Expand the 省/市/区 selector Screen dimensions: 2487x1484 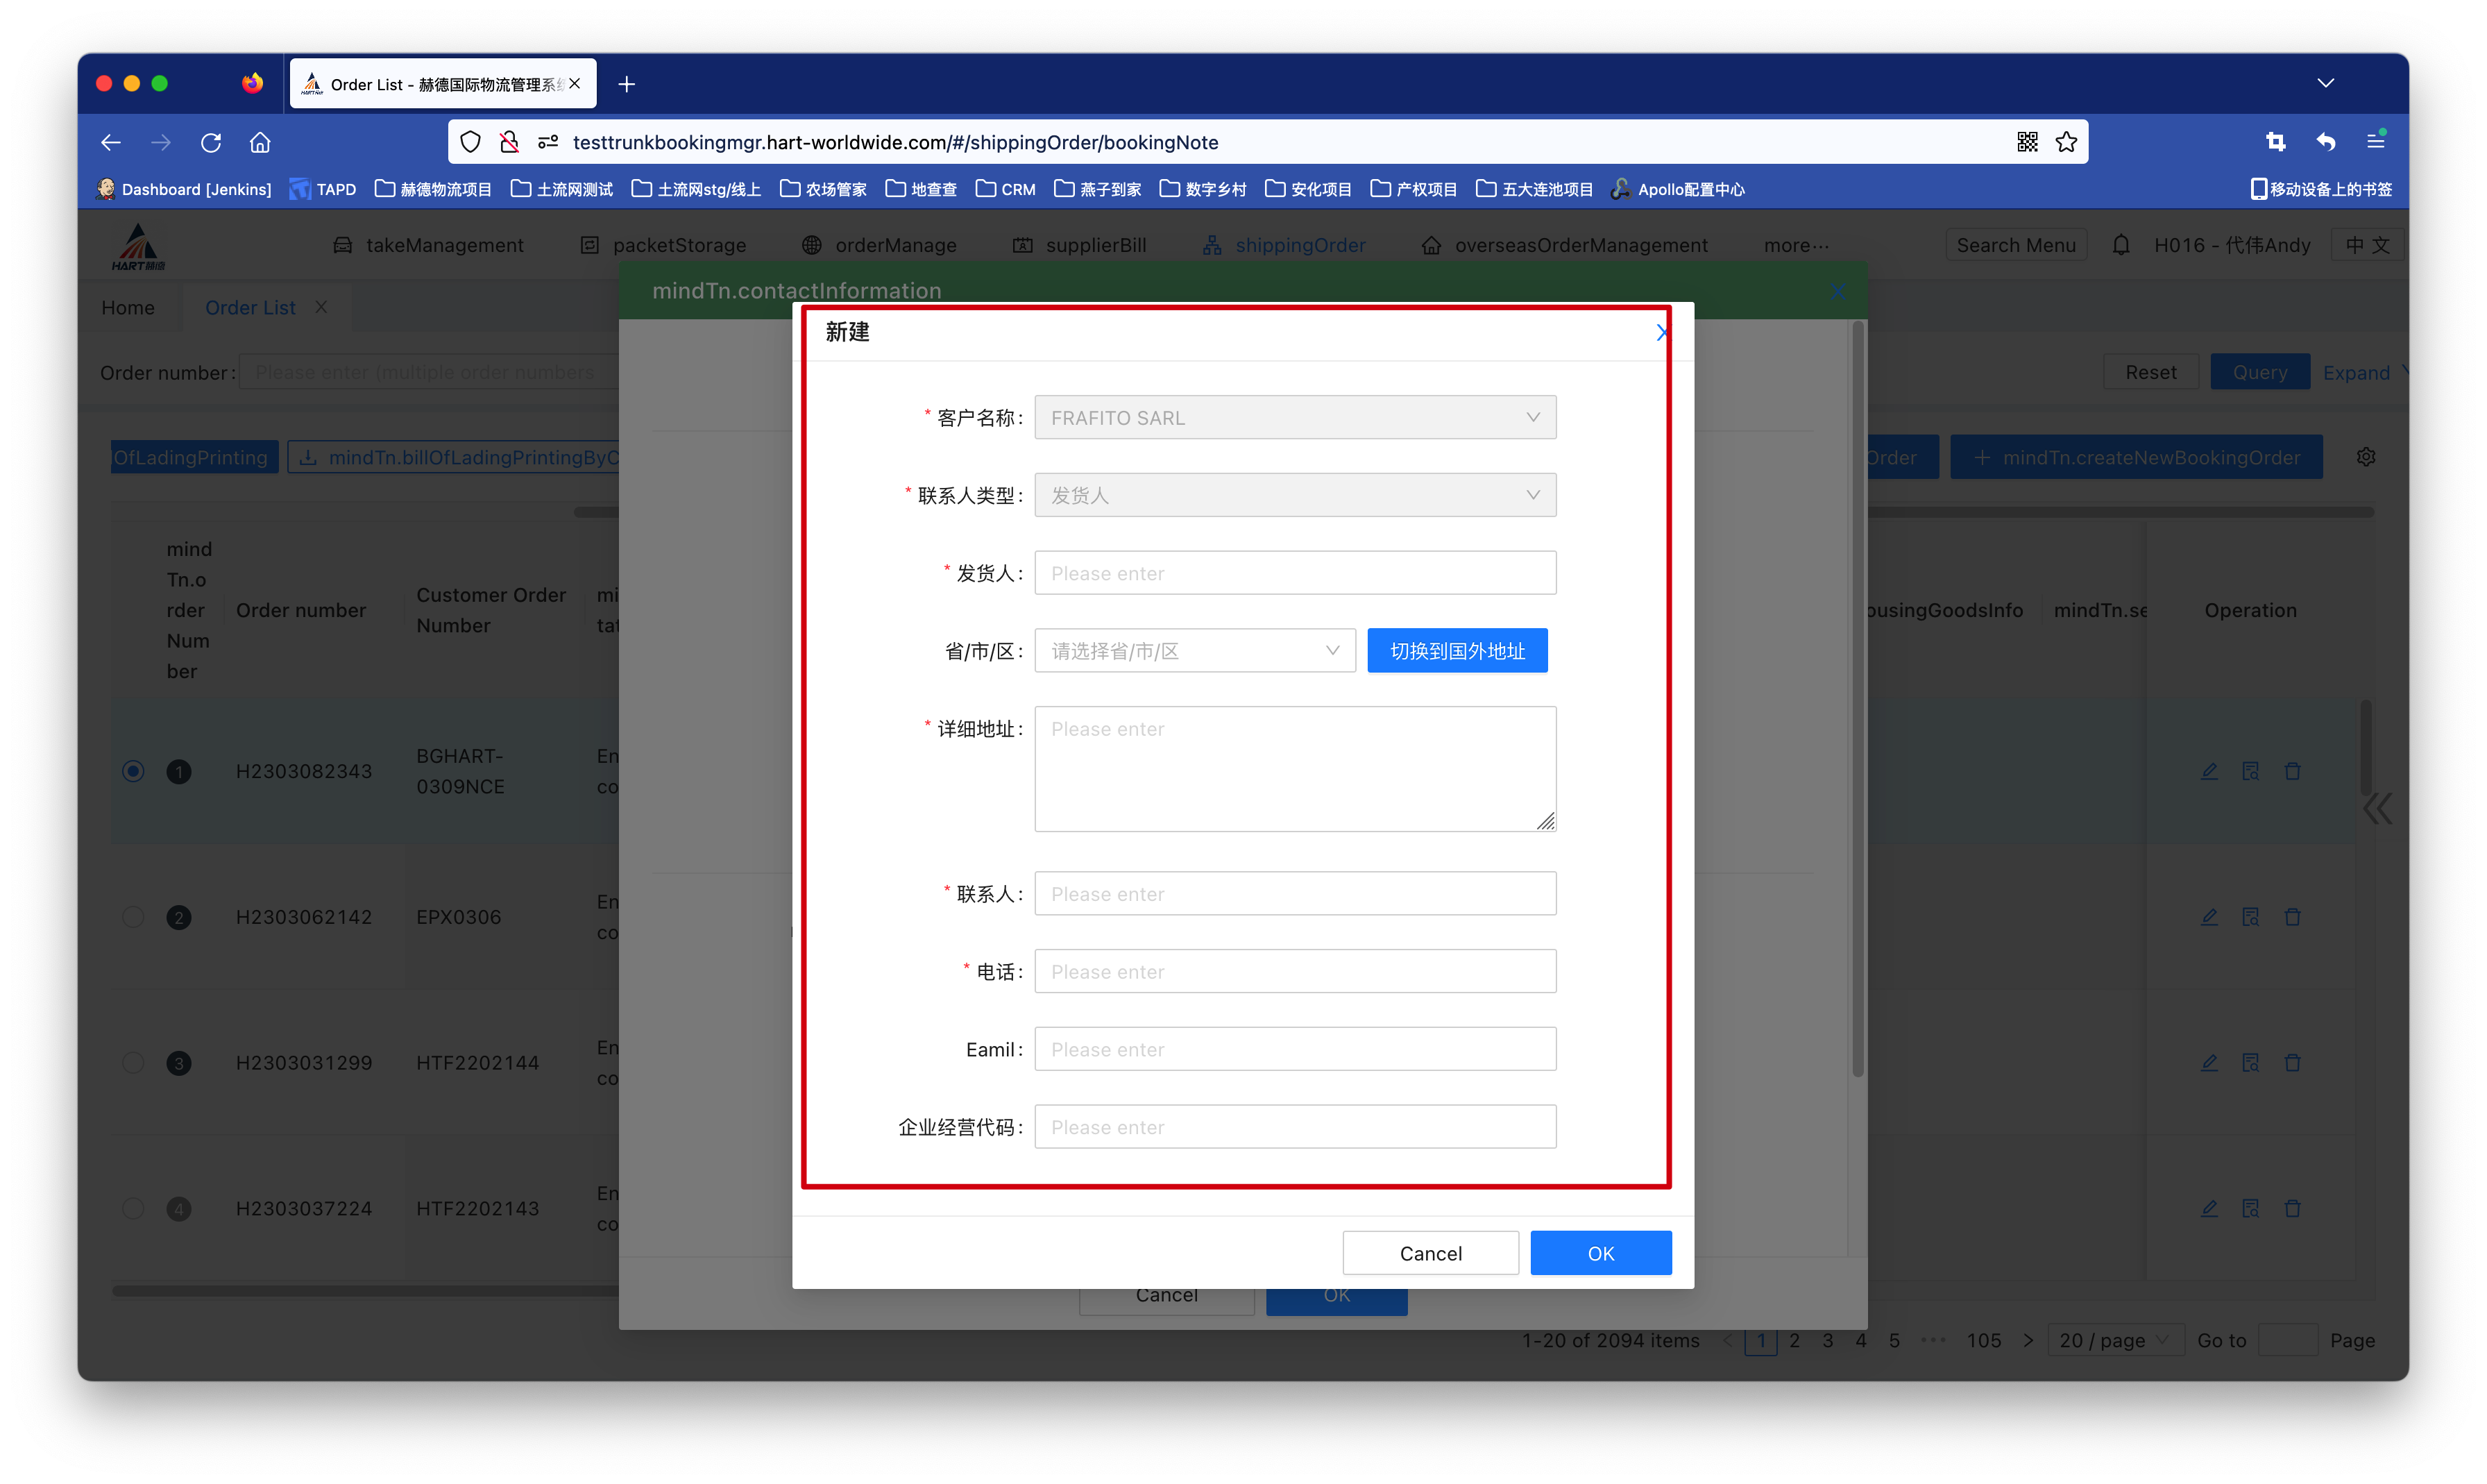pos(1194,651)
